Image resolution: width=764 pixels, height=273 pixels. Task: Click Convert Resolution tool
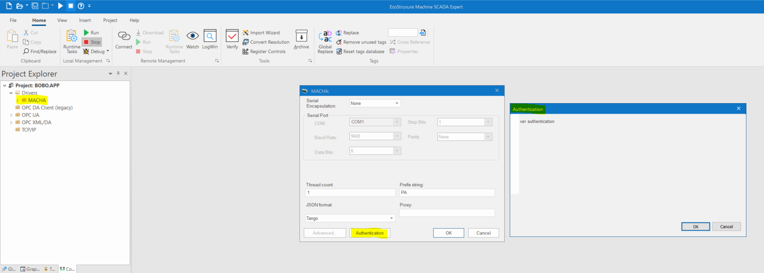coord(266,42)
